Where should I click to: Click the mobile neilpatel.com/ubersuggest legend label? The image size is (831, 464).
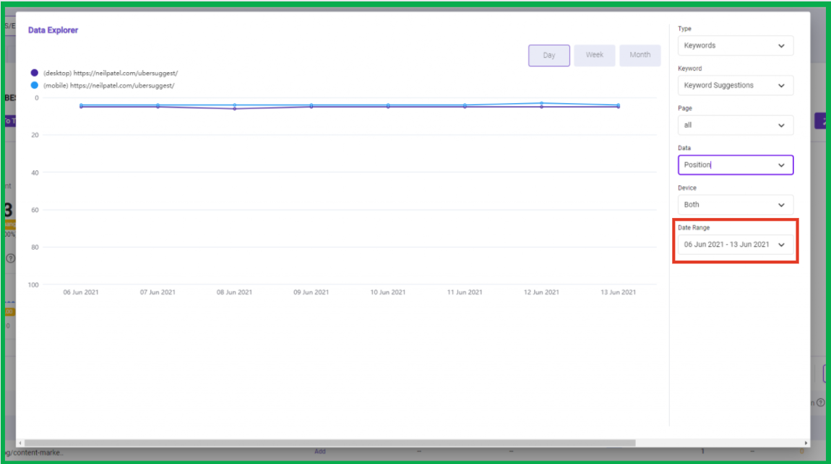[x=108, y=85]
